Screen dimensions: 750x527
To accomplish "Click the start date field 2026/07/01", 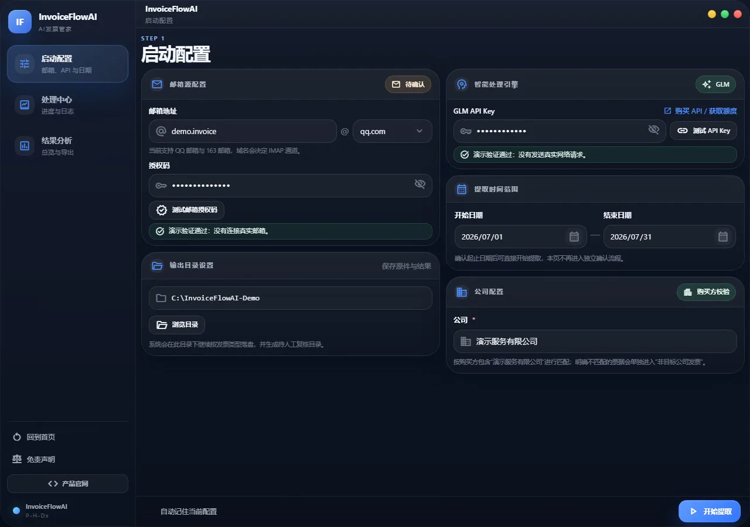I will [520, 237].
